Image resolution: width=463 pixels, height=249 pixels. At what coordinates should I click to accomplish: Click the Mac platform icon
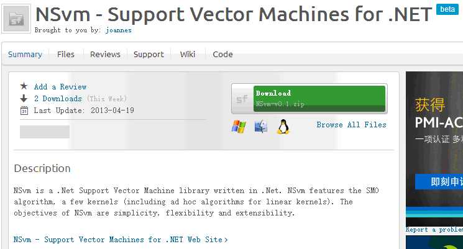pyautogui.click(x=261, y=127)
